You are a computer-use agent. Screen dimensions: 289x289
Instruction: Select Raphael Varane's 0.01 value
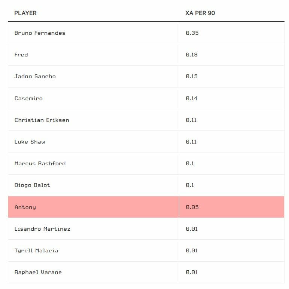pos(192,272)
